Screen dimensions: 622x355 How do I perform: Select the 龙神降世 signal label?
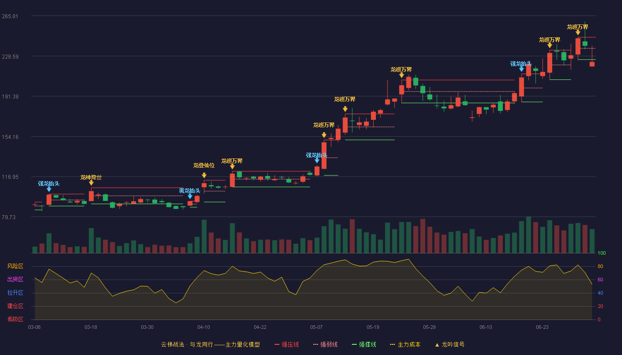pos(91,177)
